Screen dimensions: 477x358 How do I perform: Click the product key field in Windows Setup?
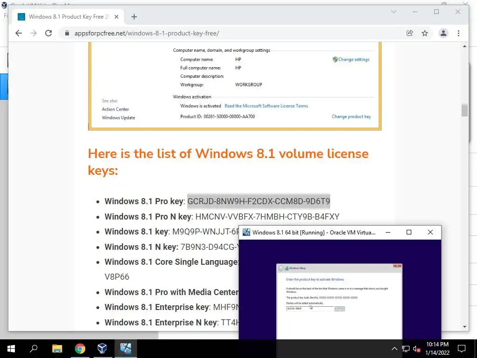point(310,309)
